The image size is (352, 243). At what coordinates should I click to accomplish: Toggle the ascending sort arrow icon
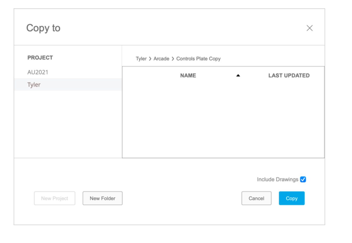coord(238,75)
